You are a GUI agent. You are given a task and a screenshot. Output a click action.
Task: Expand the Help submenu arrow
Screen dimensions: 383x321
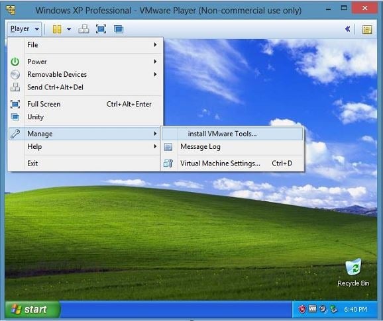click(x=155, y=146)
